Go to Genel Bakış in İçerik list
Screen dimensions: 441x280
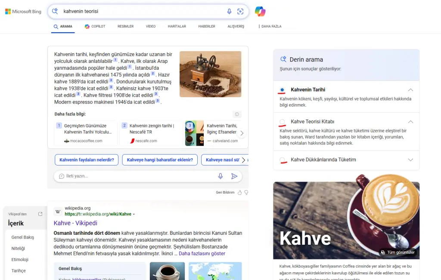(x=23, y=237)
